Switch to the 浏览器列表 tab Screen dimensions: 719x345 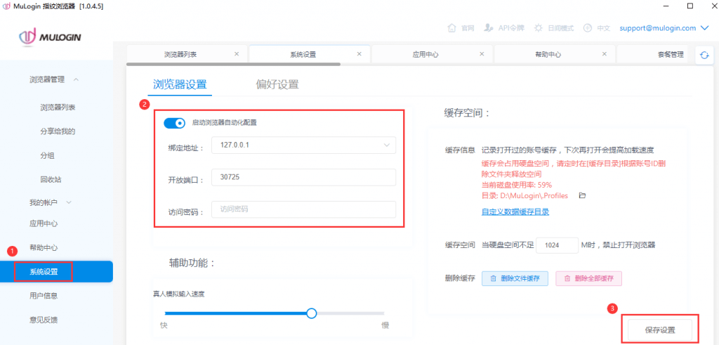tap(180, 54)
